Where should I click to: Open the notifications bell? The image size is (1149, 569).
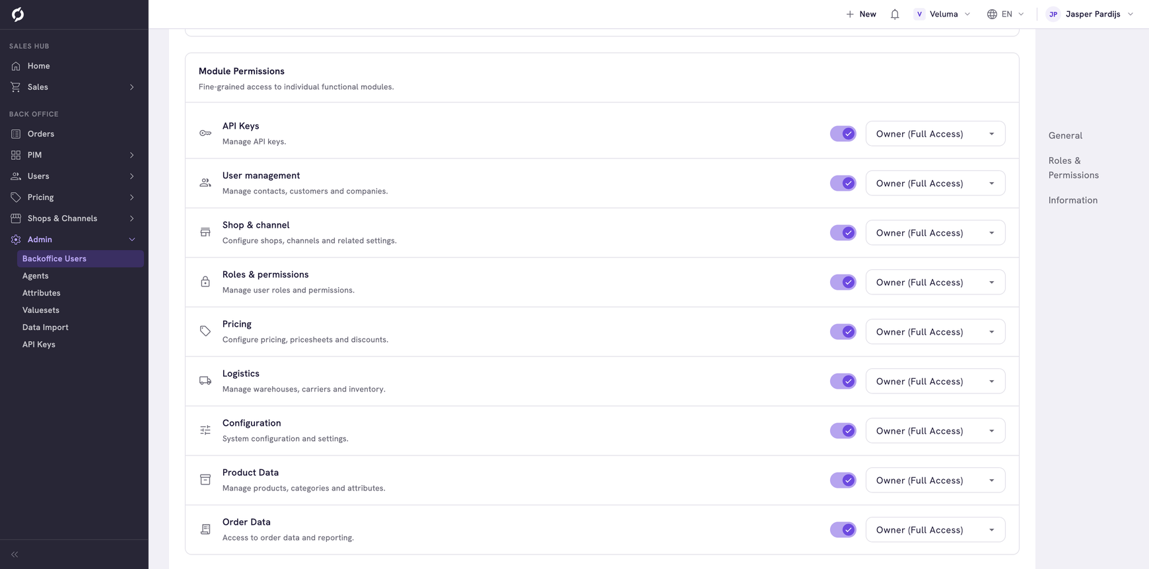[x=895, y=14]
